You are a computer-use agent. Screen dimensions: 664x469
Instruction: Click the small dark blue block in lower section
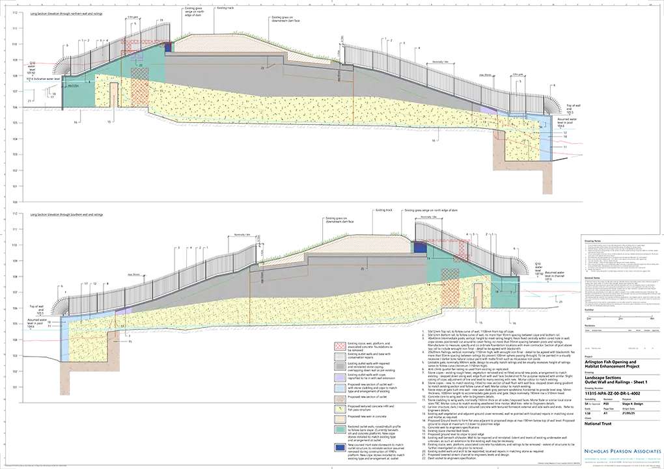[420, 248]
